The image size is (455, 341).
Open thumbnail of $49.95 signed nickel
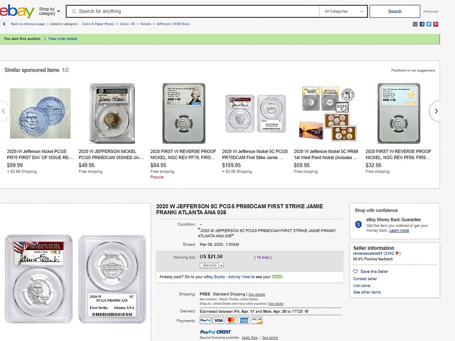(x=112, y=113)
